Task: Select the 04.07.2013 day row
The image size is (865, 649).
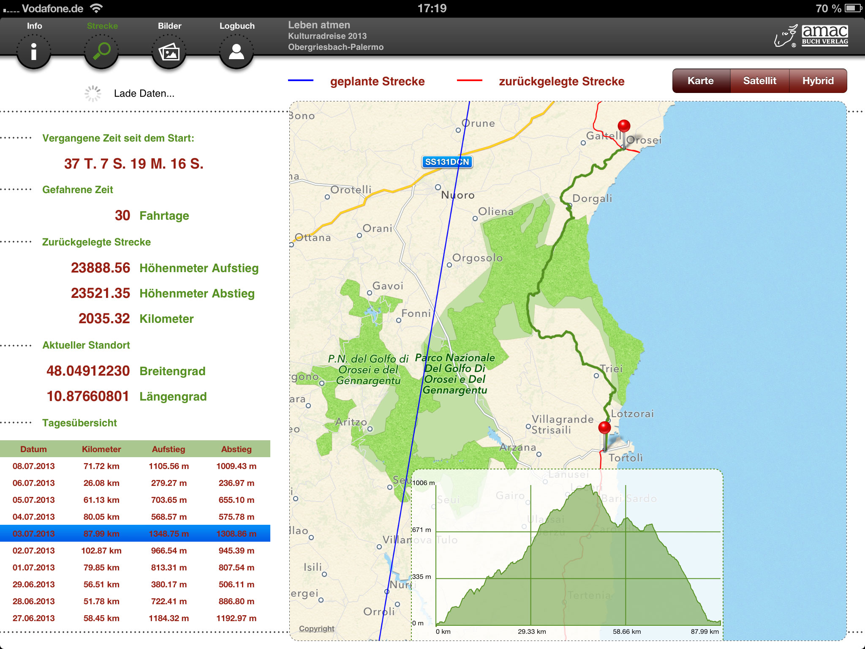Action: [x=135, y=517]
